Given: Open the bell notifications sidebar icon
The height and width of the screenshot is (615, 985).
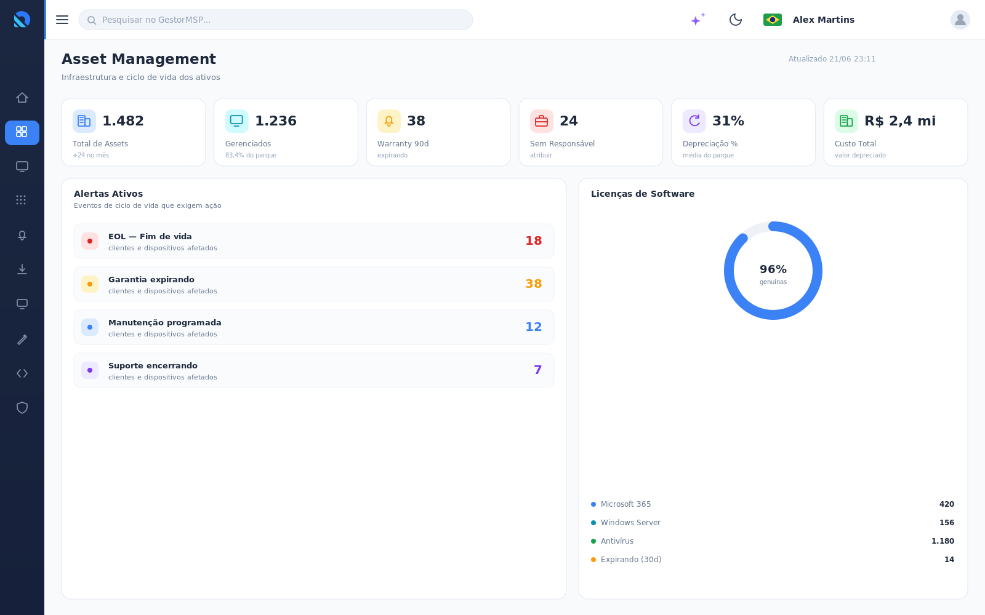Looking at the screenshot, I should (22, 236).
